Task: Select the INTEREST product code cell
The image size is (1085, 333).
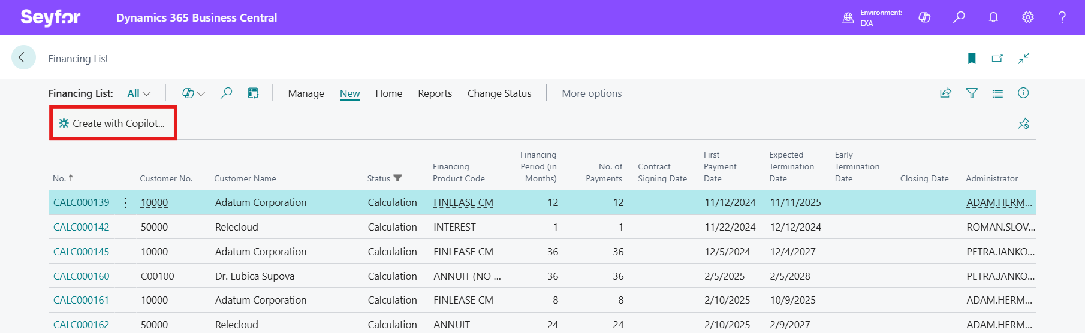Action: click(454, 227)
